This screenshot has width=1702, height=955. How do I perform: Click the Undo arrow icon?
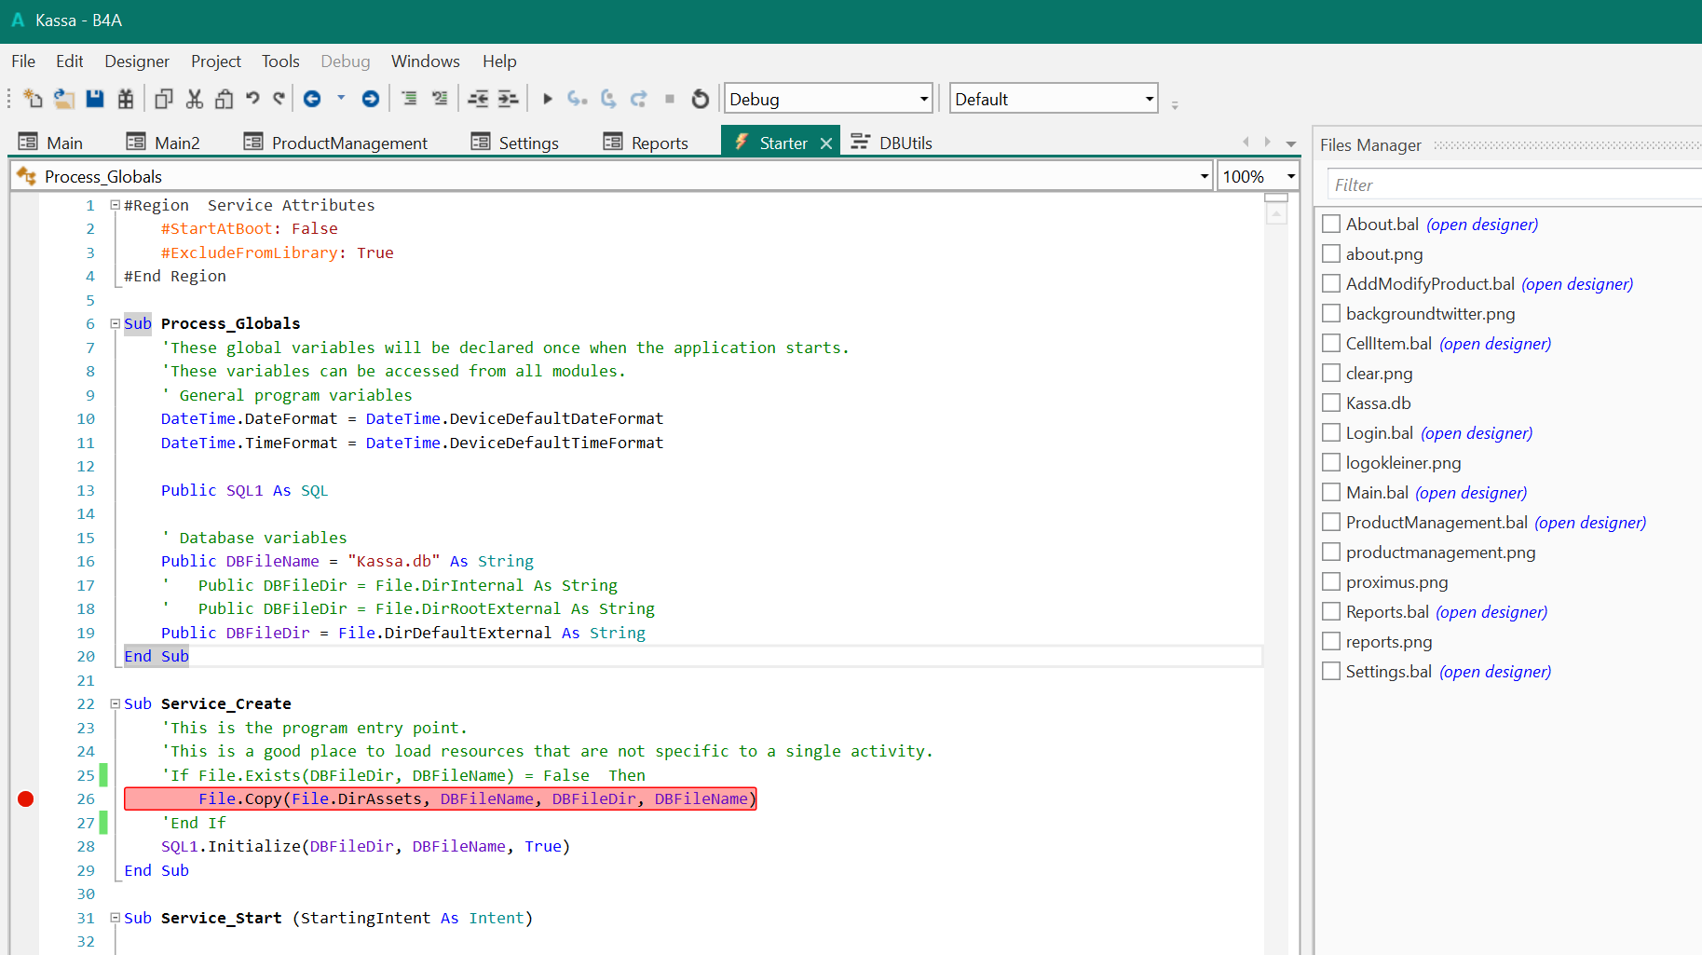click(252, 98)
